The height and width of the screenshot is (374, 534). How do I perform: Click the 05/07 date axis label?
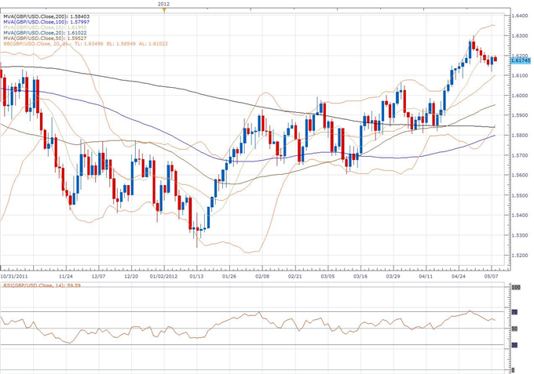point(491,277)
